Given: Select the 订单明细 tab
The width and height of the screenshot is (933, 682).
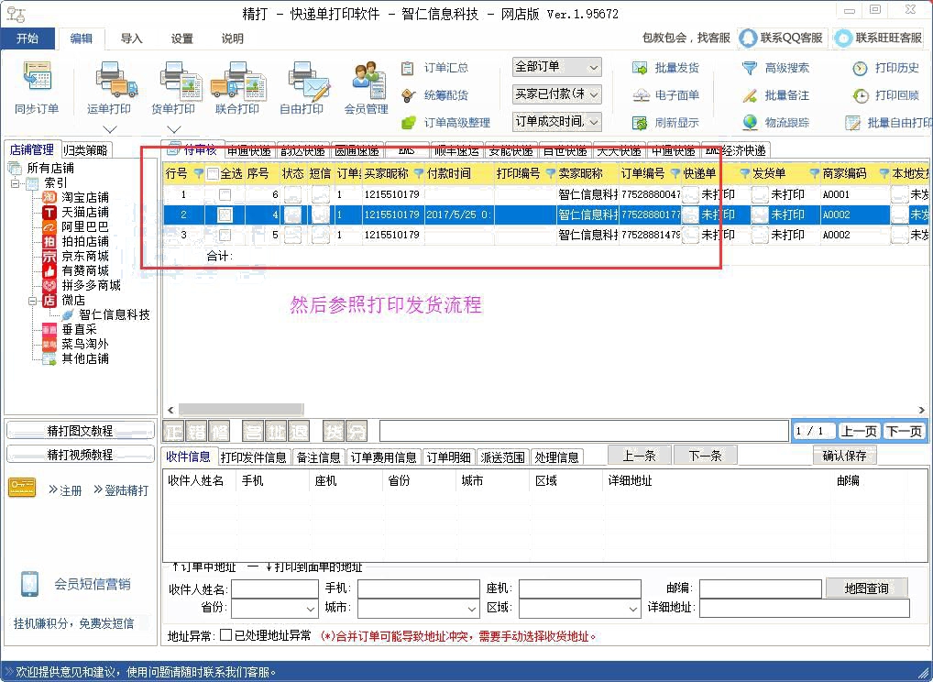Looking at the screenshot, I should tap(449, 457).
